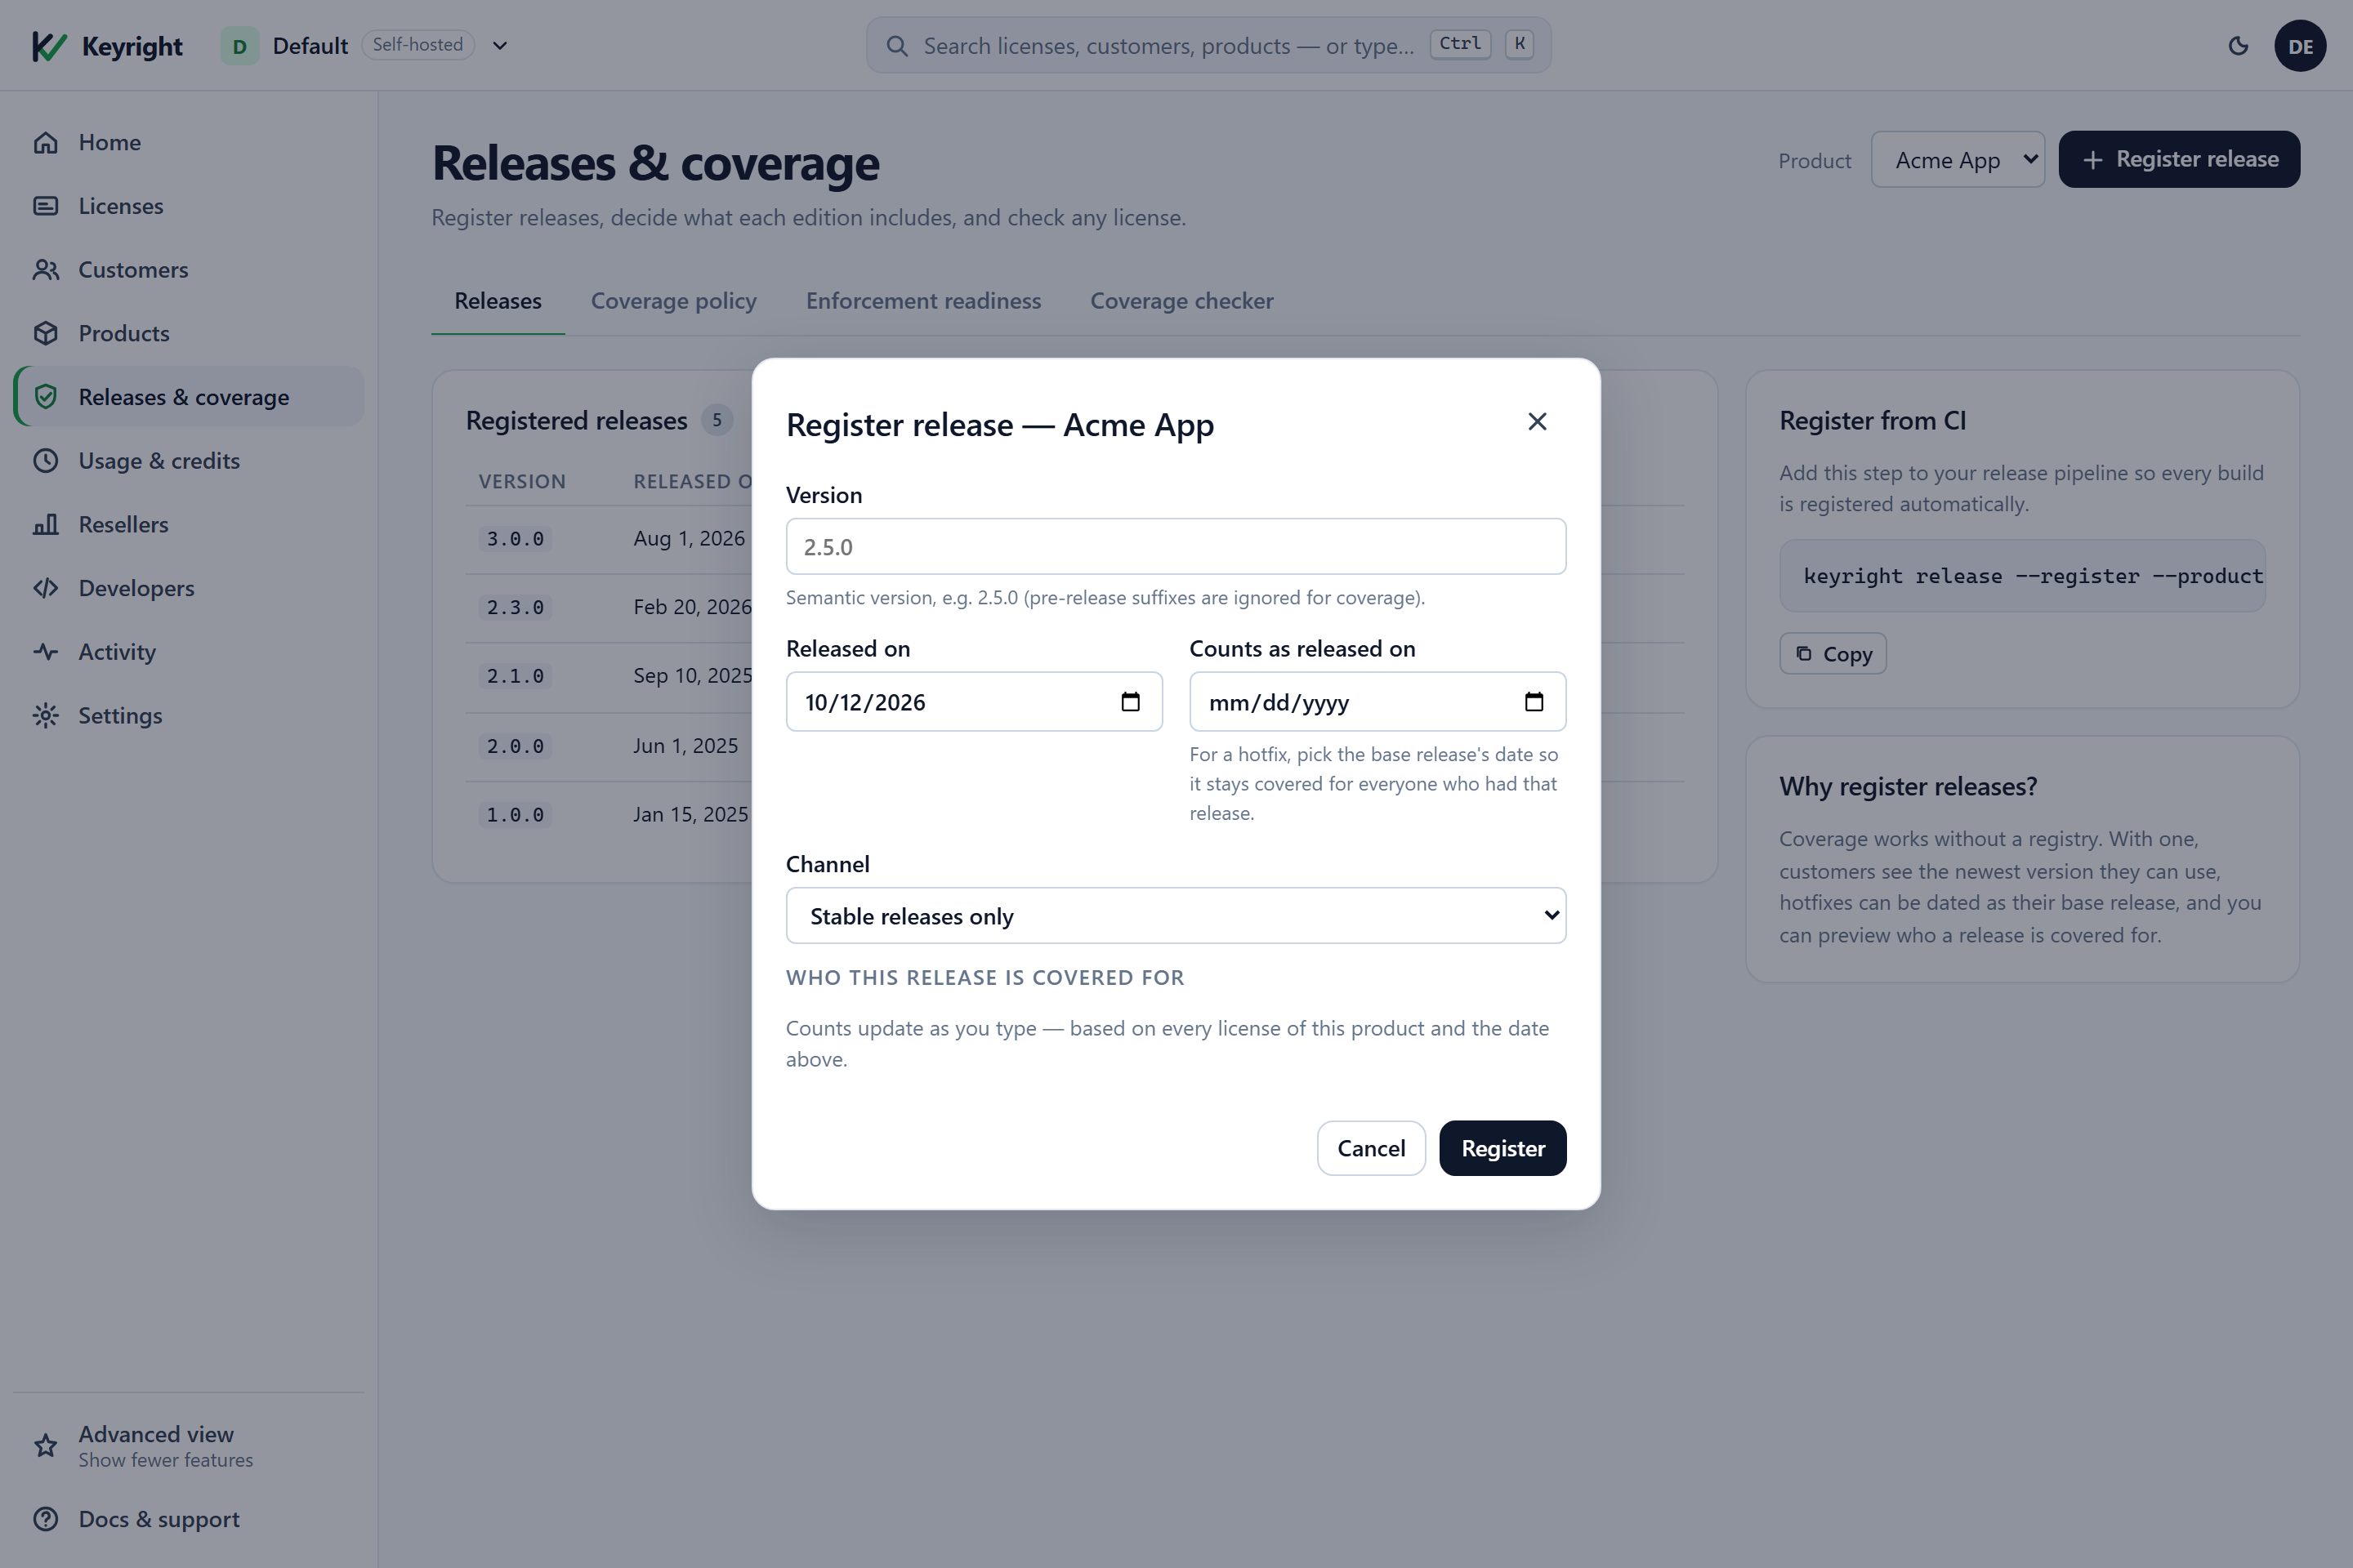The image size is (2353, 1568).
Task: Open Developers section
Action: 188,588
